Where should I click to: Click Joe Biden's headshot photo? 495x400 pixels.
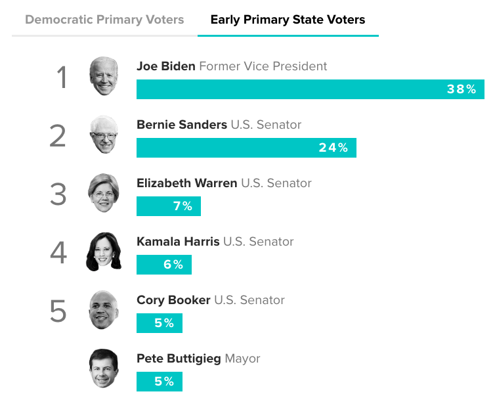[104, 76]
